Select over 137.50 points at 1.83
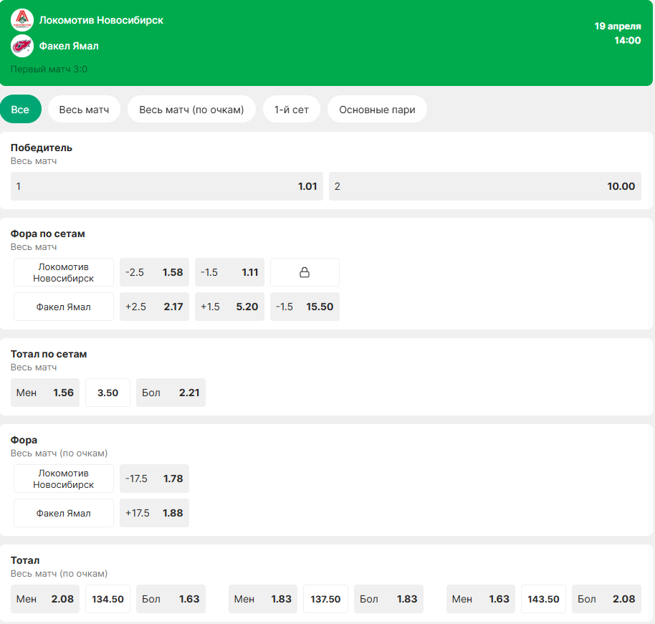 (x=388, y=599)
